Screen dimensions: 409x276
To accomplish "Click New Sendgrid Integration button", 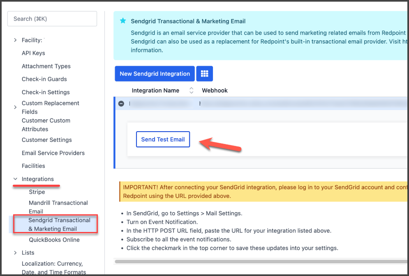I will [x=155, y=74].
